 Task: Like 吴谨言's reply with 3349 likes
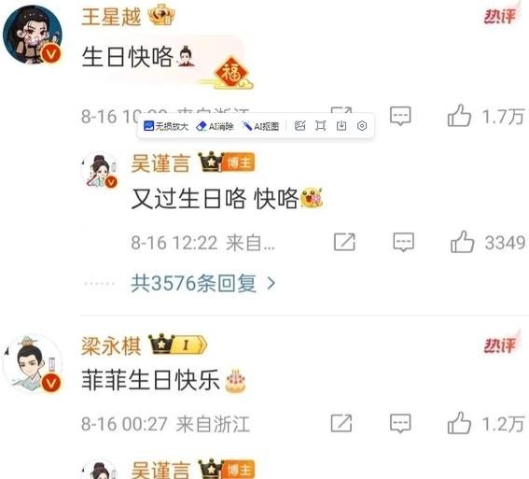[462, 242]
